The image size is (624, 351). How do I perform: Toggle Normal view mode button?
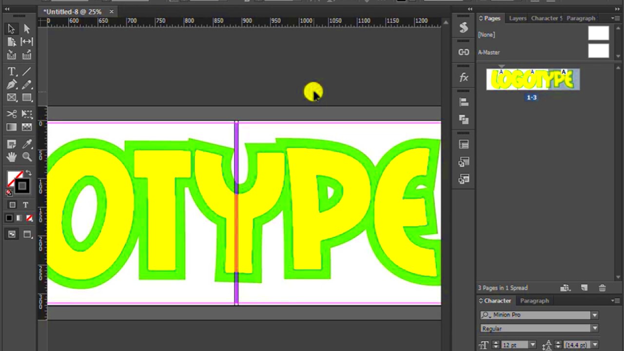(11, 234)
